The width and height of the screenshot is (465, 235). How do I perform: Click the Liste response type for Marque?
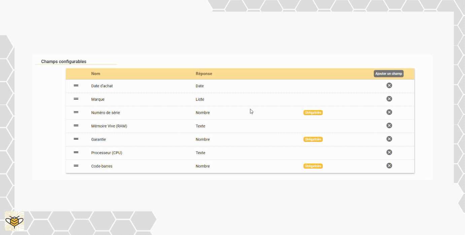(x=200, y=99)
